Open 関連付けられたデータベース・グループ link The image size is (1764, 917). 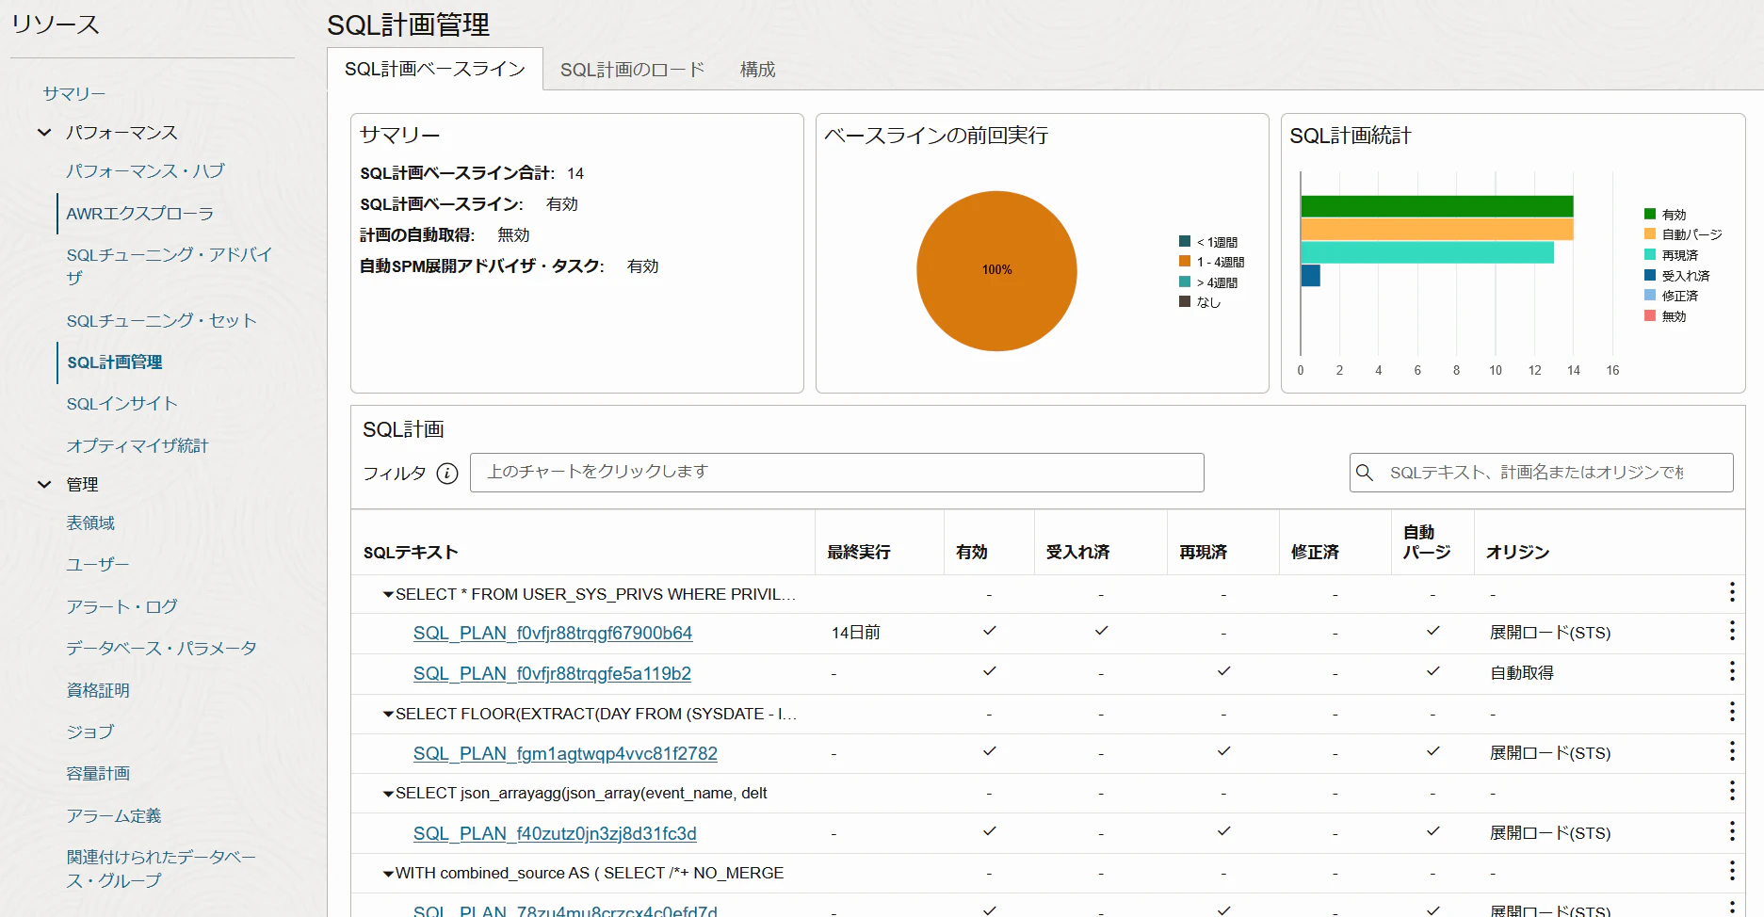pos(161,869)
